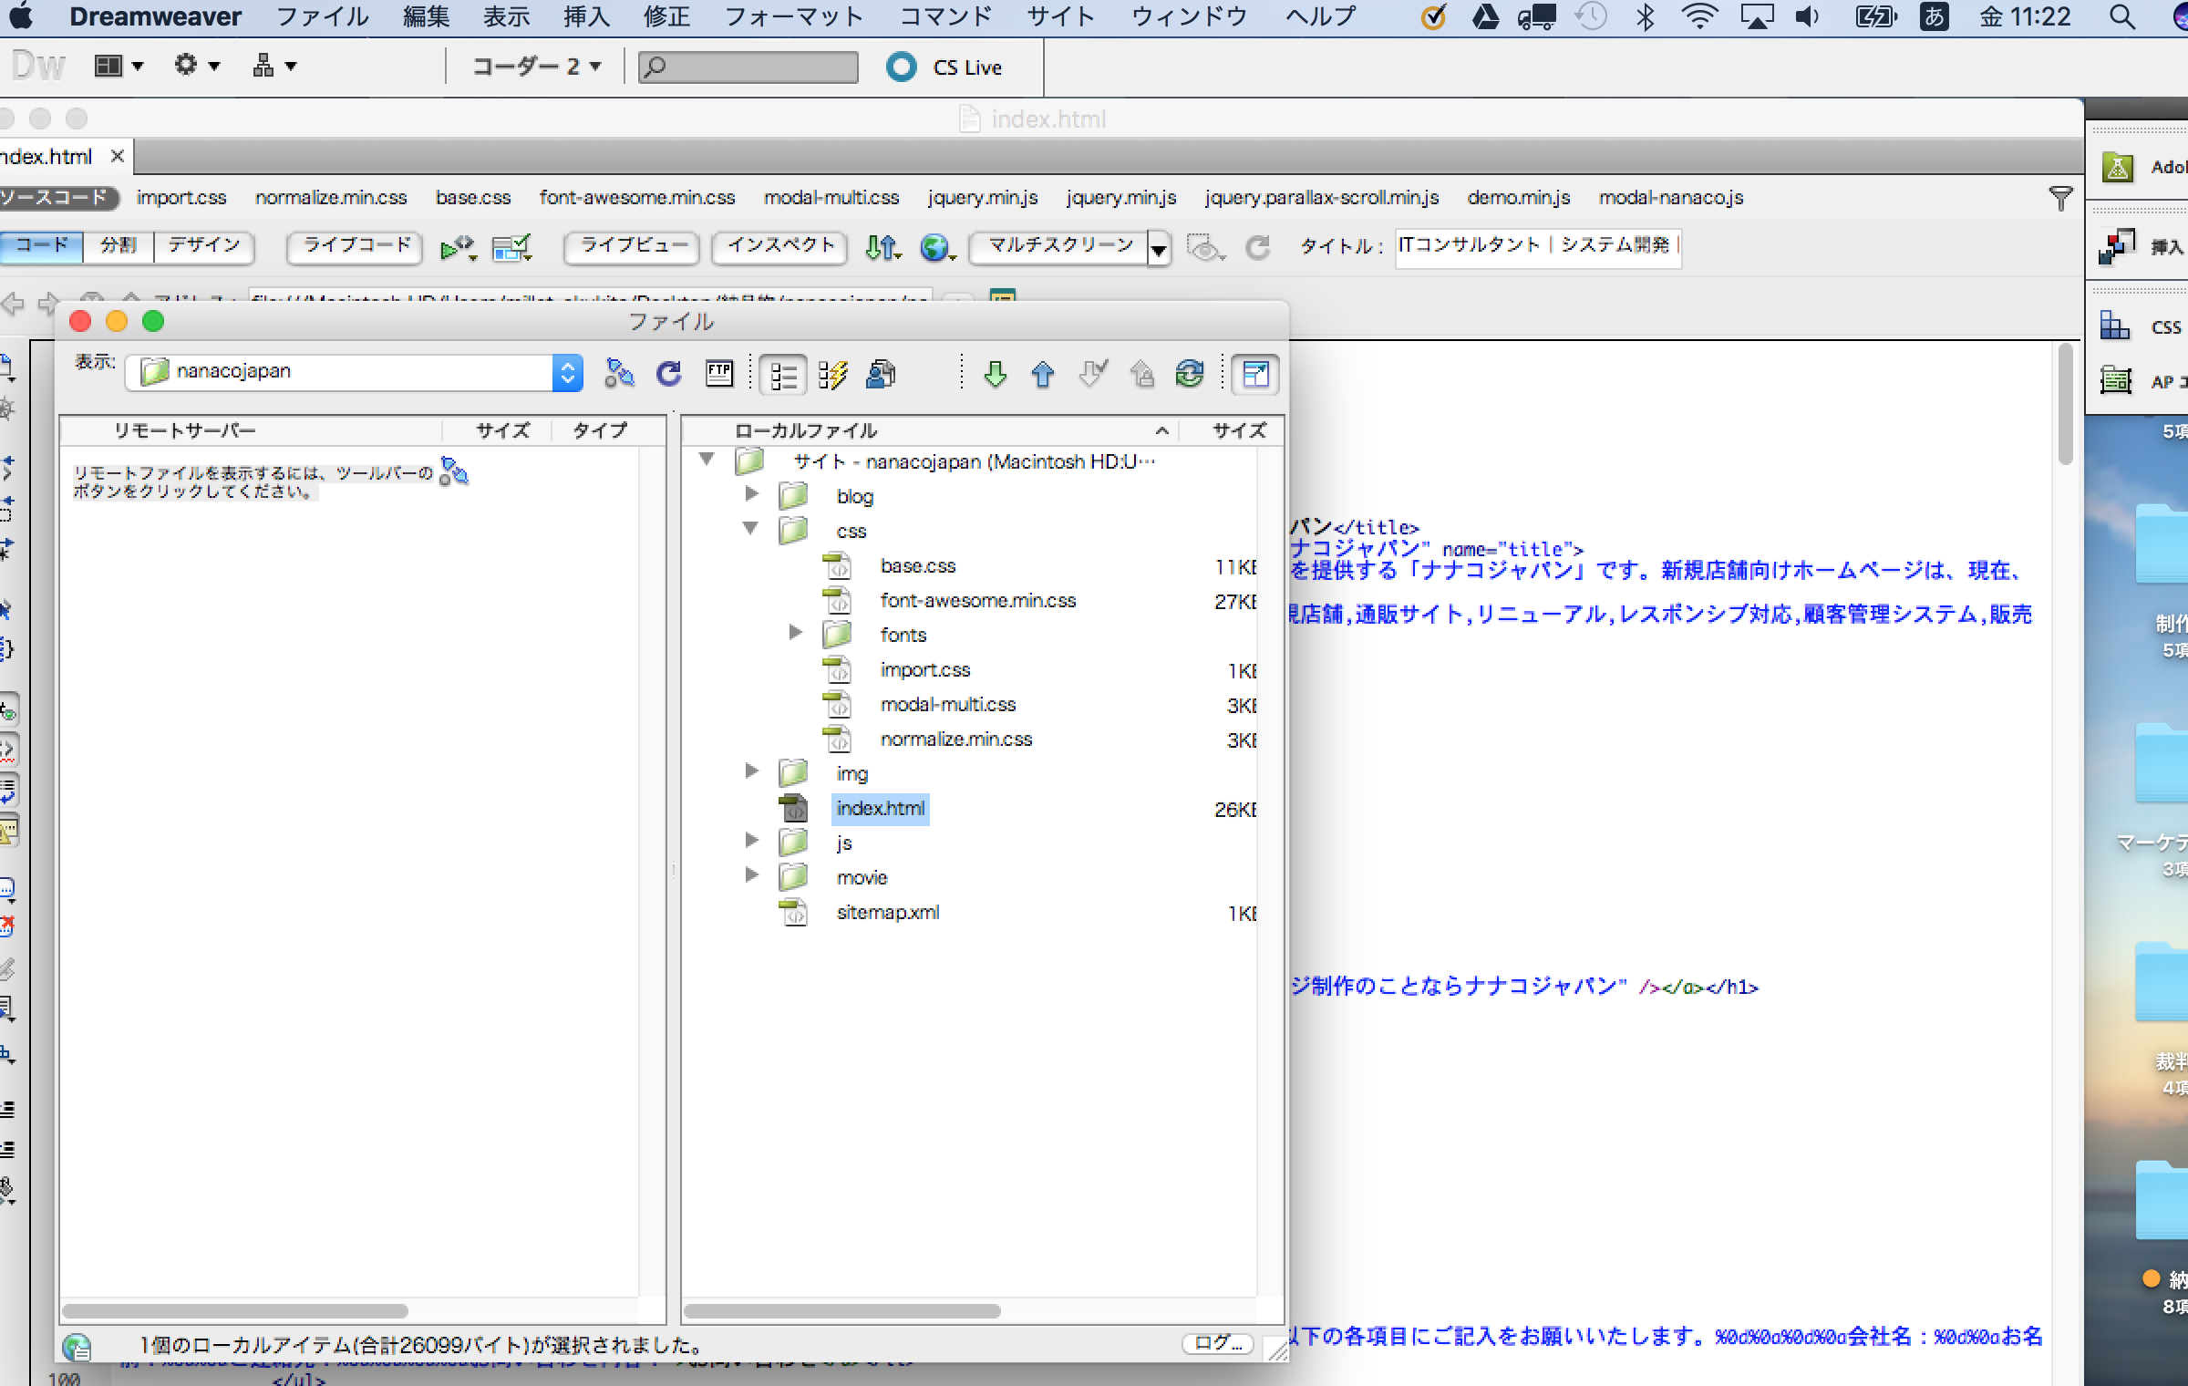This screenshot has height=1386, width=2188.
Task: Sort by ローカルファイル column header
Action: pyautogui.click(x=930, y=430)
